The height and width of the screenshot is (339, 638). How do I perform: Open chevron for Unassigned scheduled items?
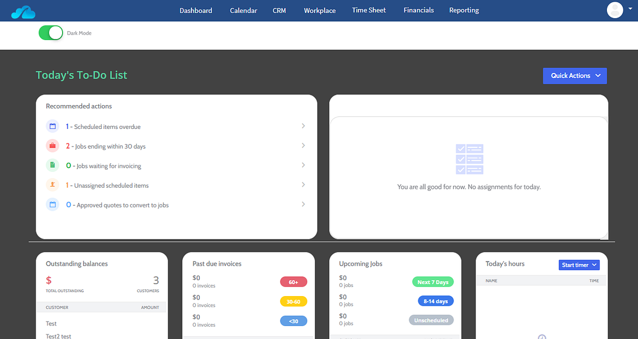point(303,185)
